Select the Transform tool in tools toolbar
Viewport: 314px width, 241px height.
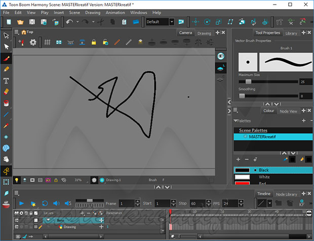(6, 36)
